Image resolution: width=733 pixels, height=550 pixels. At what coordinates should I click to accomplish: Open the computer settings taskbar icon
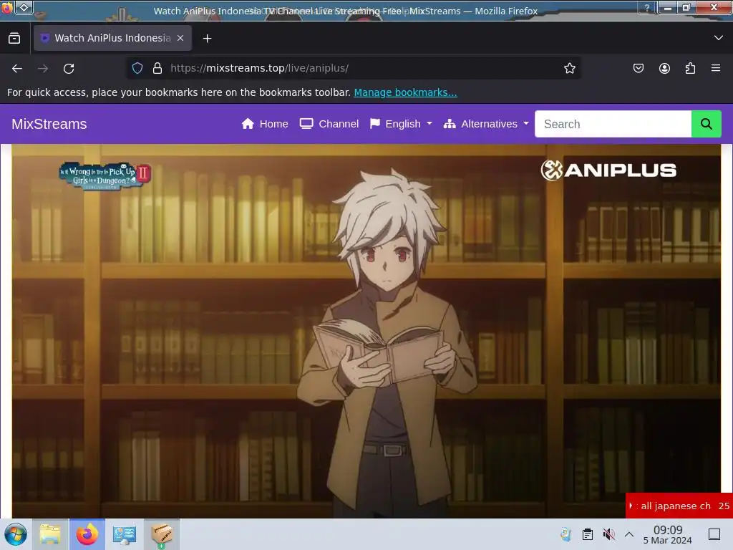click(x=125, y=534)
